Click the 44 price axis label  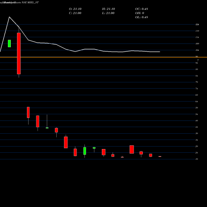point(197,127)
